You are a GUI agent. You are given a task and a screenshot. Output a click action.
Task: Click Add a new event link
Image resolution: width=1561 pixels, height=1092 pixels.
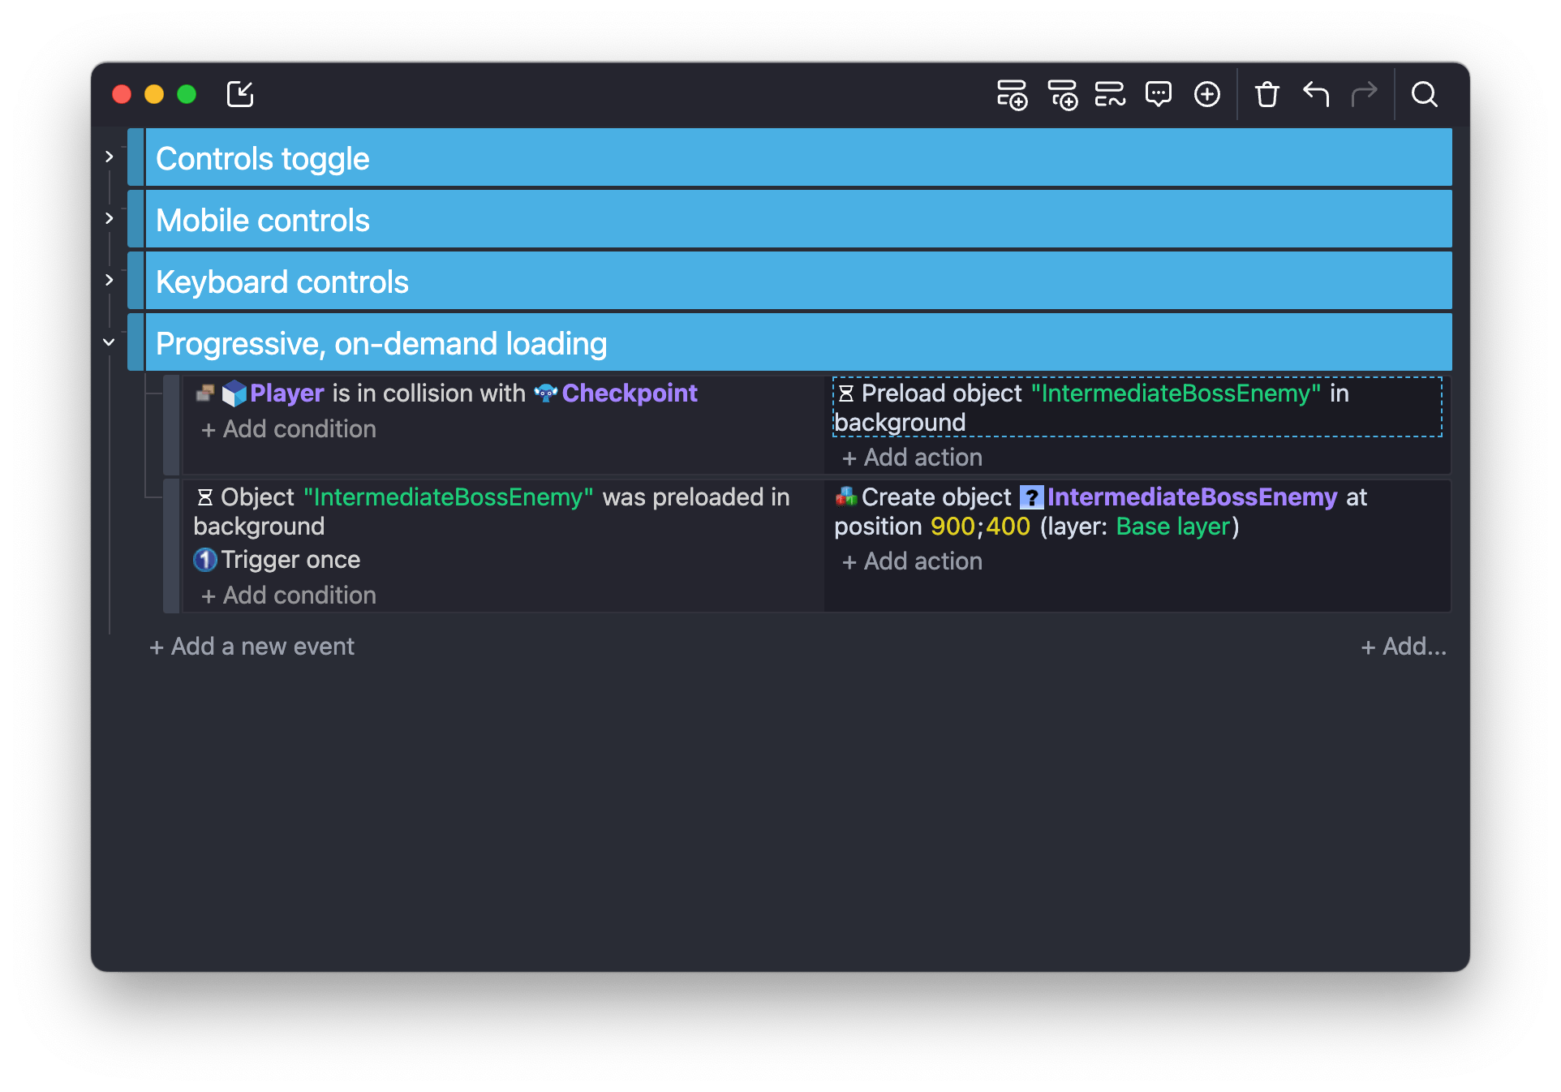point(252,647)
